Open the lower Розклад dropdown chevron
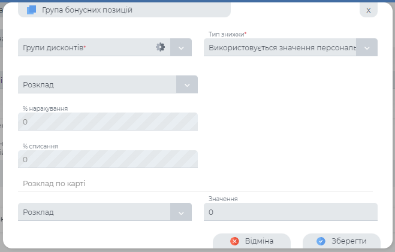This screenshot has height=252, width=395. [x=181, y=212]
